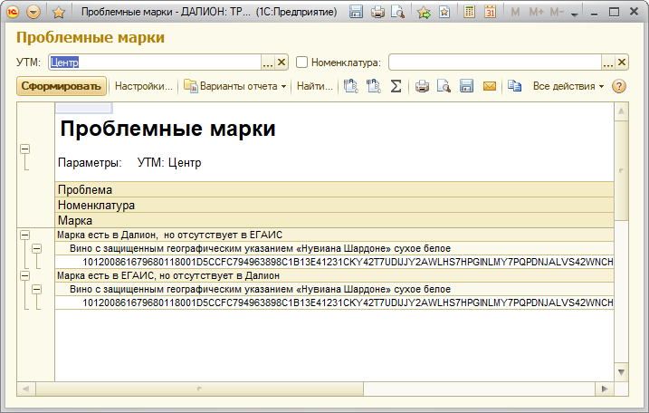Send report by email icon
The height and width of the screenshot is (413, 649).
click(x=490, y=86)
